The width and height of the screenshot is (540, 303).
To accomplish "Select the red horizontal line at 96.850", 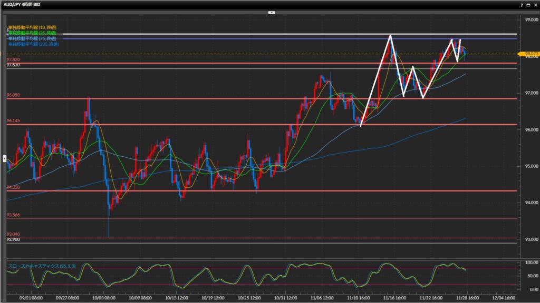I will tap(264, 98).
